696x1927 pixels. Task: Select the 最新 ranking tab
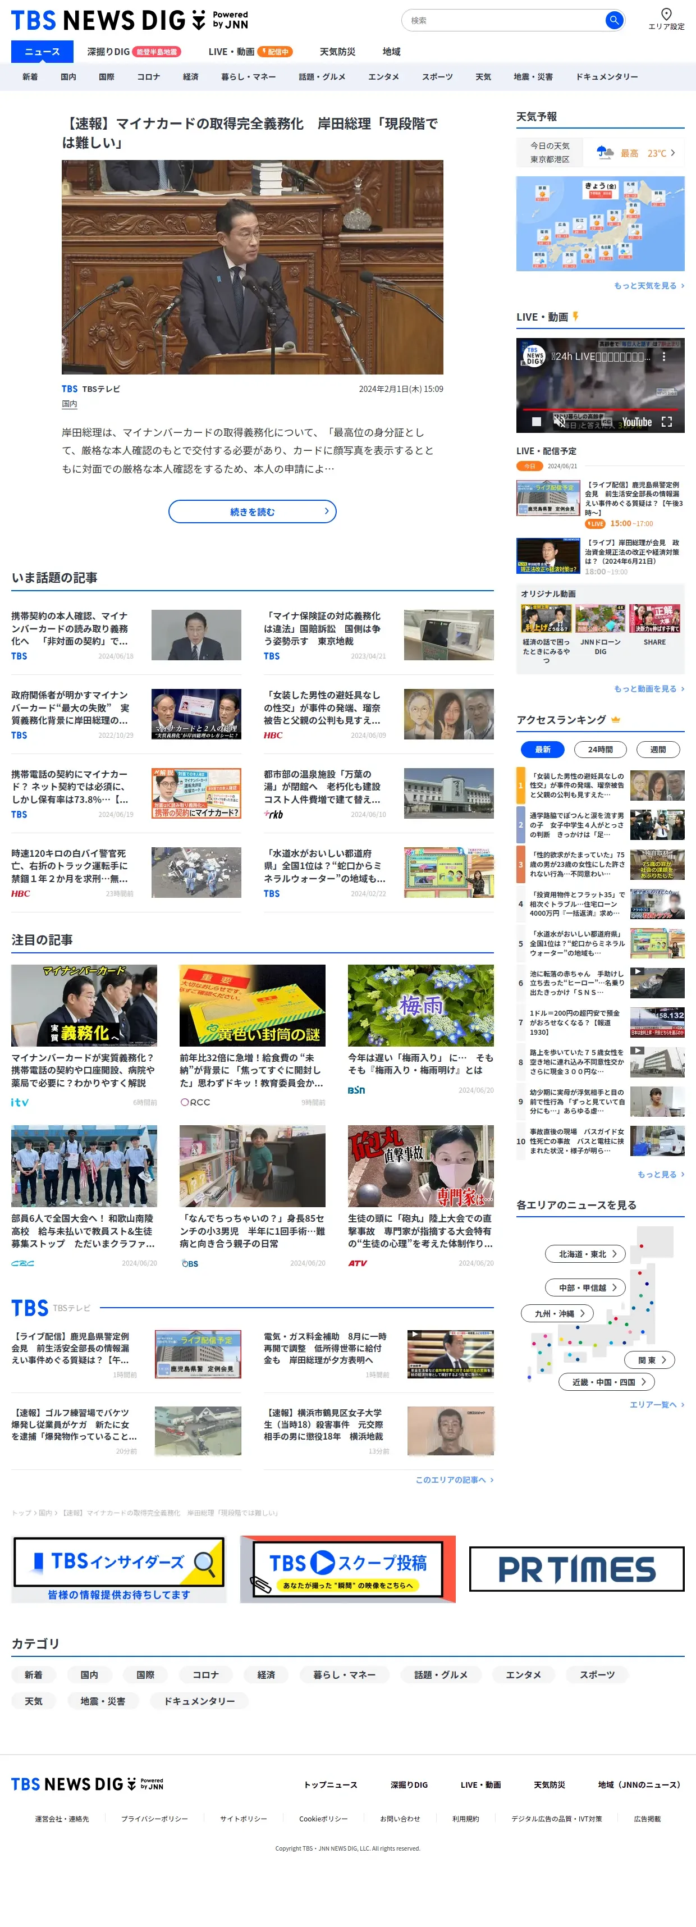pyautogui.click(x=543, y=750)
